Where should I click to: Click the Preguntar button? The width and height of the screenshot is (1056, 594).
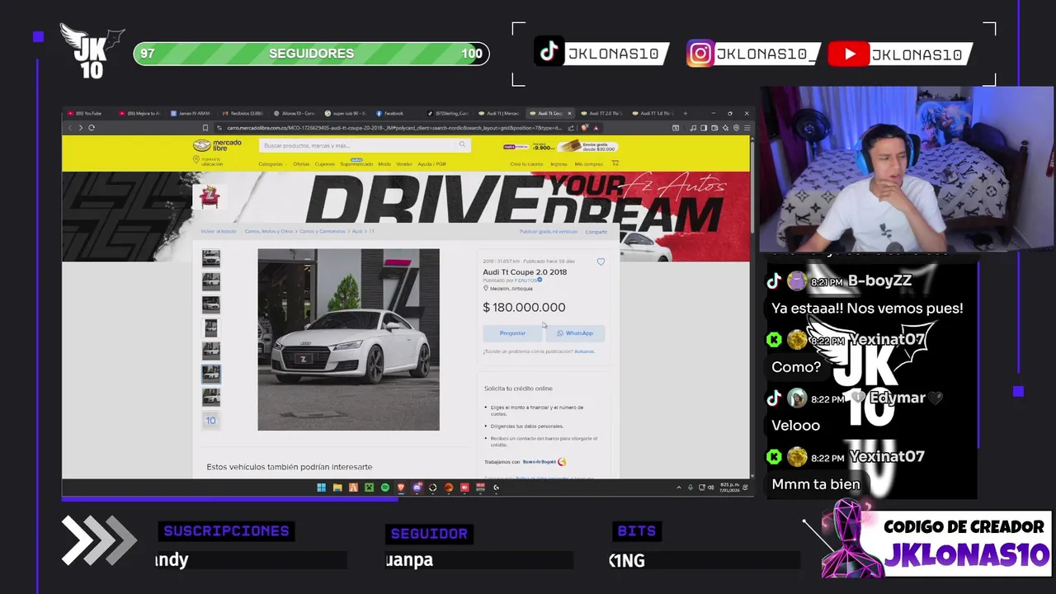[x=512, y=333]
